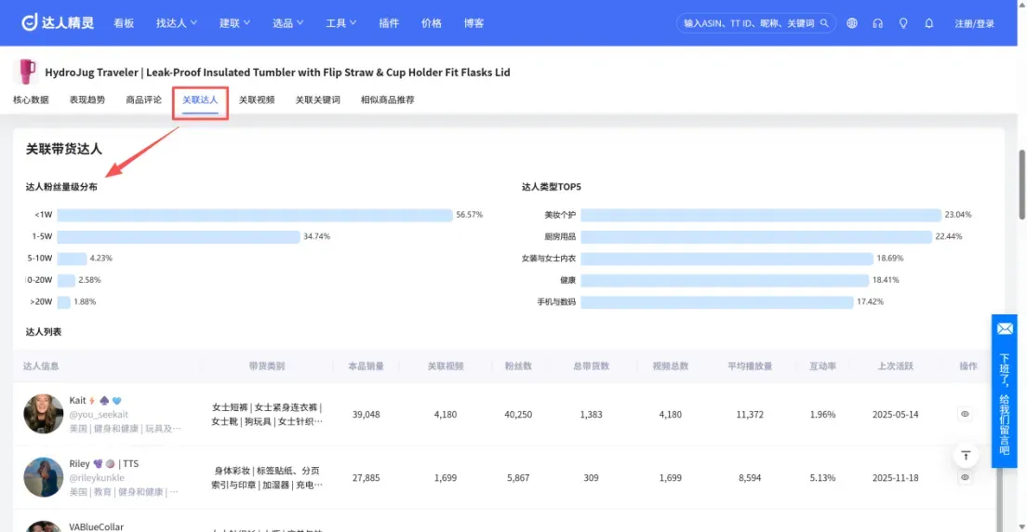Open the 看板 menu item
Screen dimensions: 1027x532
tap(124, 23)
